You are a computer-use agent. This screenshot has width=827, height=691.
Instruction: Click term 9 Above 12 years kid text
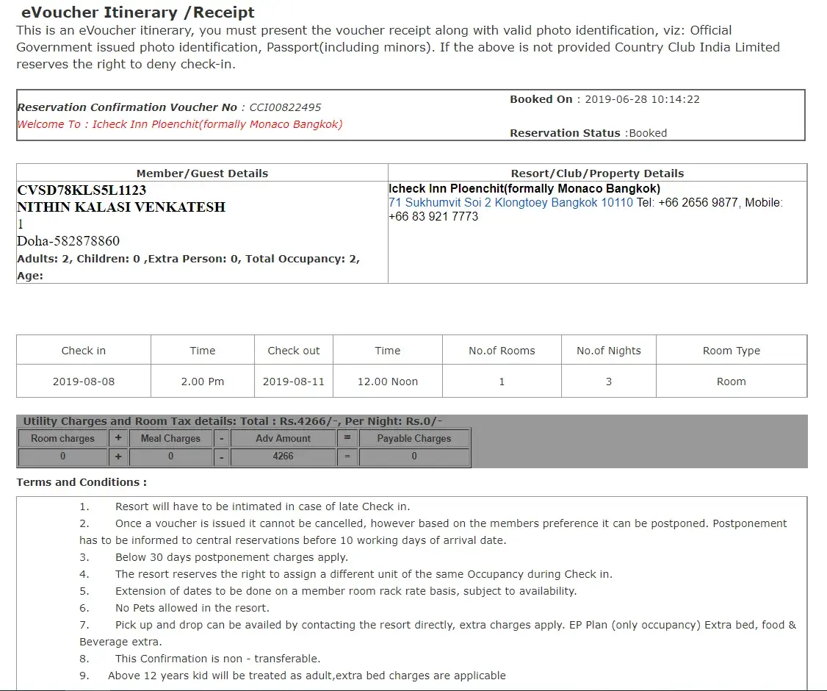(x=307, y=675)
